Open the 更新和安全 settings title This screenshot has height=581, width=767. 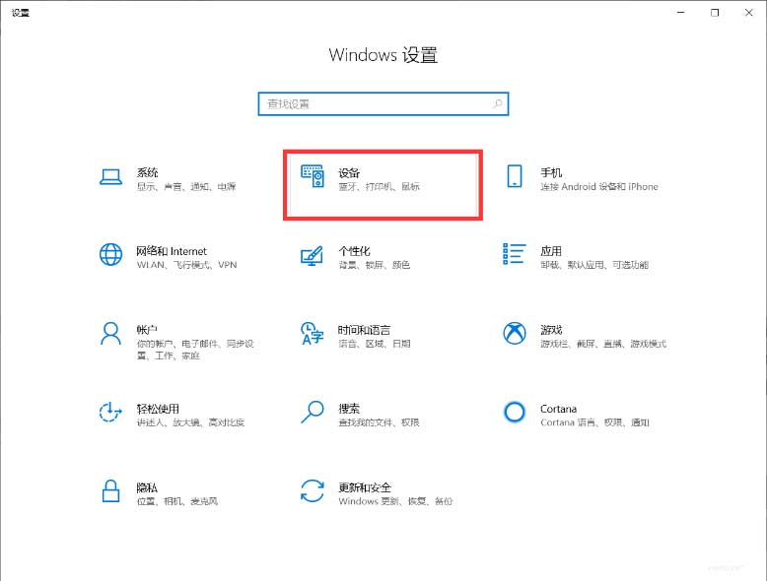pos(365,487)
